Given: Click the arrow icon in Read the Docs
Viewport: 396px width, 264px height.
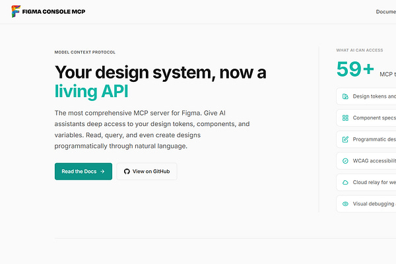Looking at the screenshot, I should 102,172.
